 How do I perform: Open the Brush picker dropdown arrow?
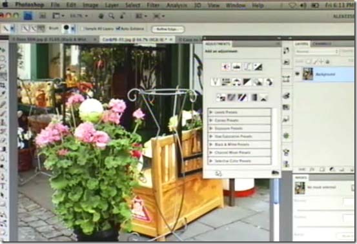point(73,28)
